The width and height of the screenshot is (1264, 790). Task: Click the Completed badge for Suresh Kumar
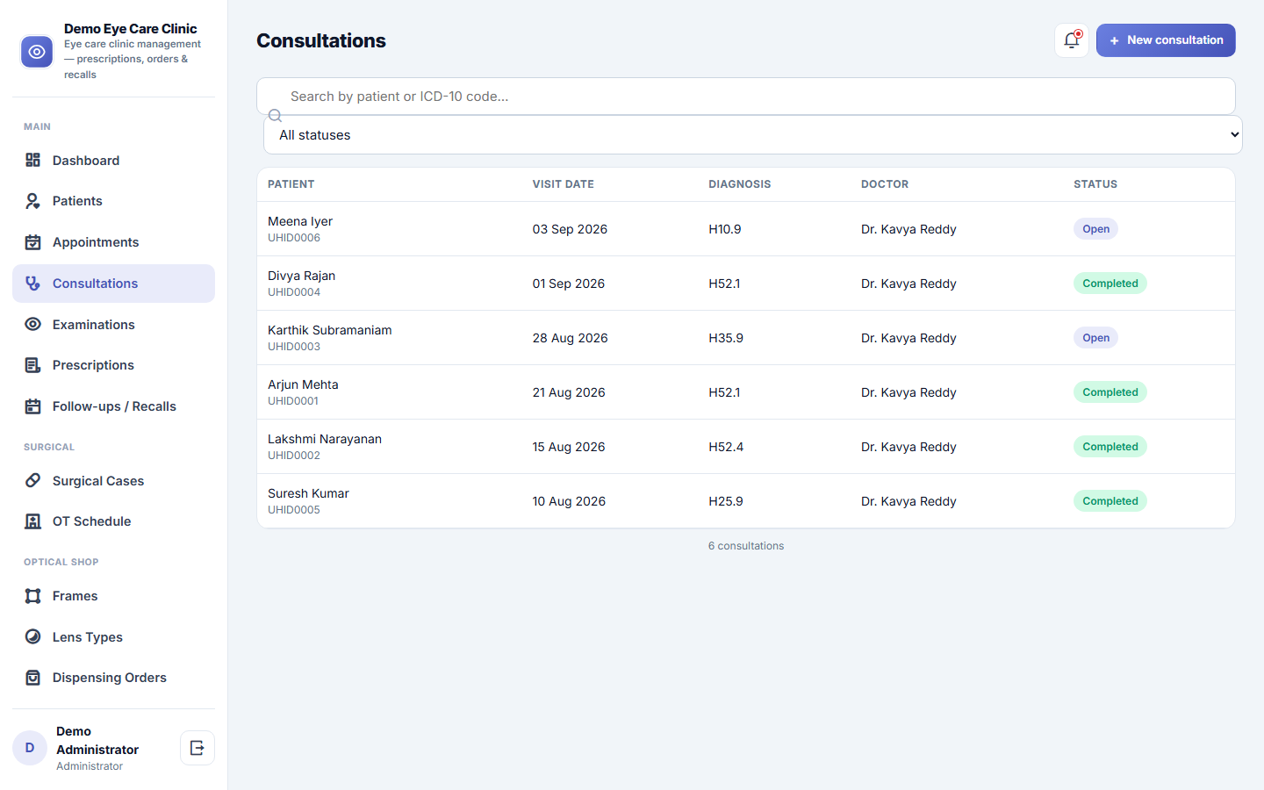(1110, 501)
